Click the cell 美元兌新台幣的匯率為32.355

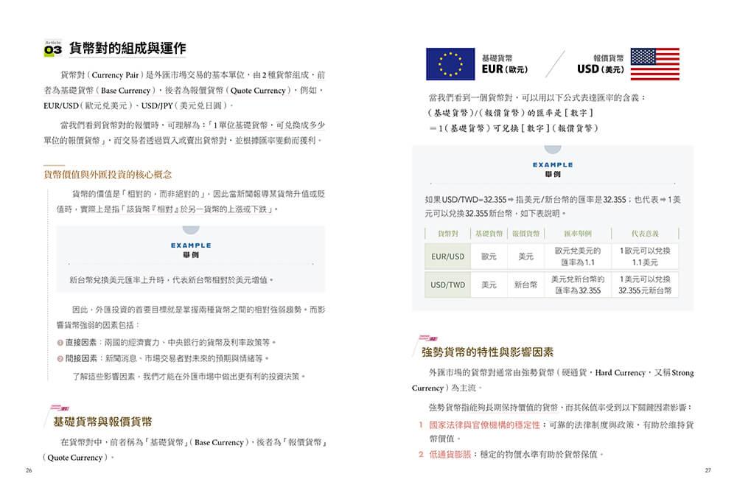tap(578, 285)
